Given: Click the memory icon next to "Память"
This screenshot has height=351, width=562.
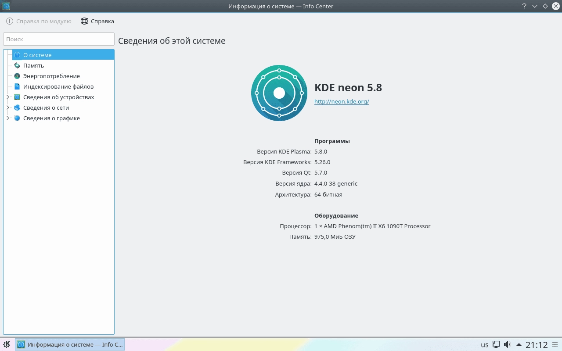Looking at the screenshot, I should tap(17, 65).
